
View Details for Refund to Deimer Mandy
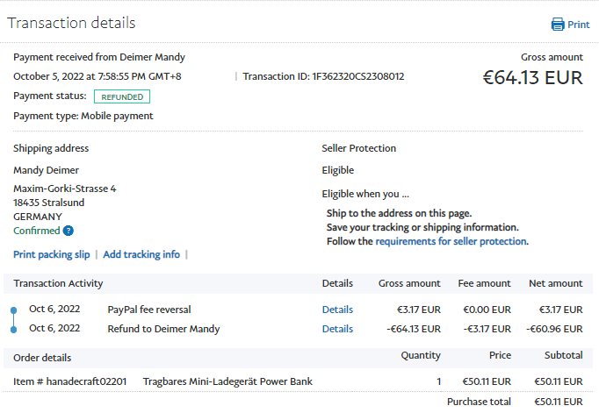(x=337, y=329)
